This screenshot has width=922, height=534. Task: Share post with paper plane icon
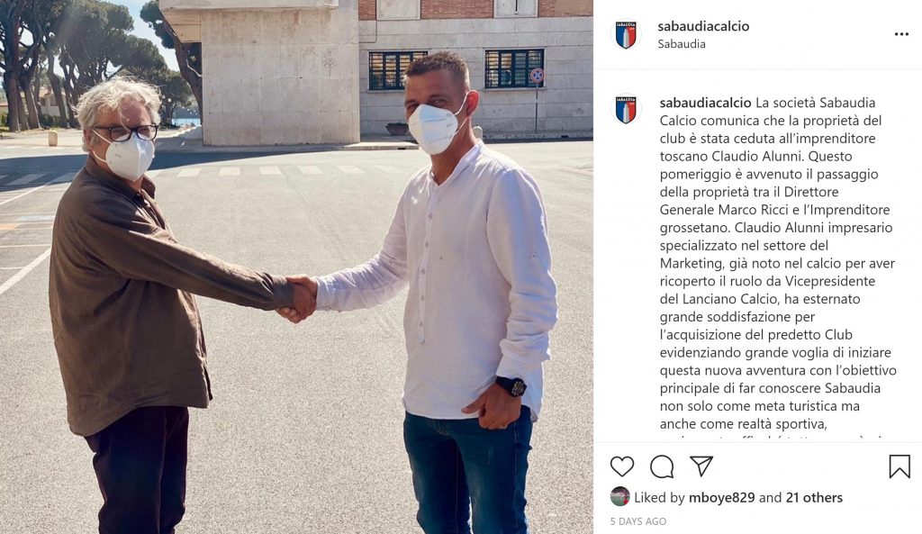tap(701, 466)
